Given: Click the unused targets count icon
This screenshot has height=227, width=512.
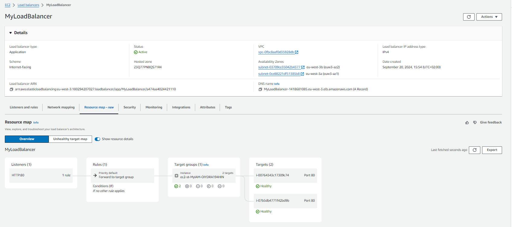Looking at the screenshot, I should 198,186.
